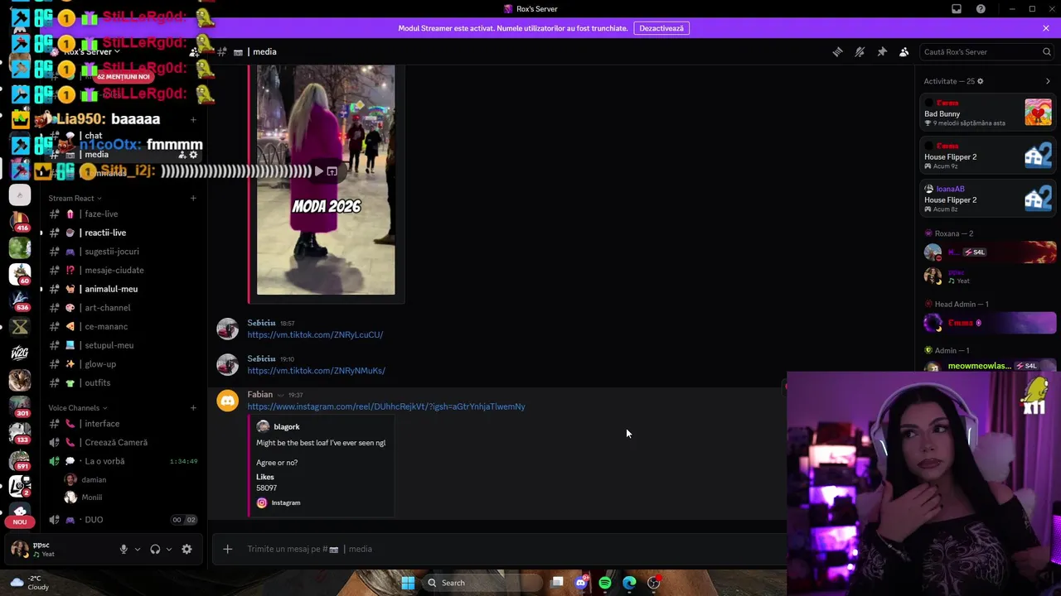This screenshot has height=596, width=1061.
Task: Open the Windows Start menu
Action: [408, 583]
